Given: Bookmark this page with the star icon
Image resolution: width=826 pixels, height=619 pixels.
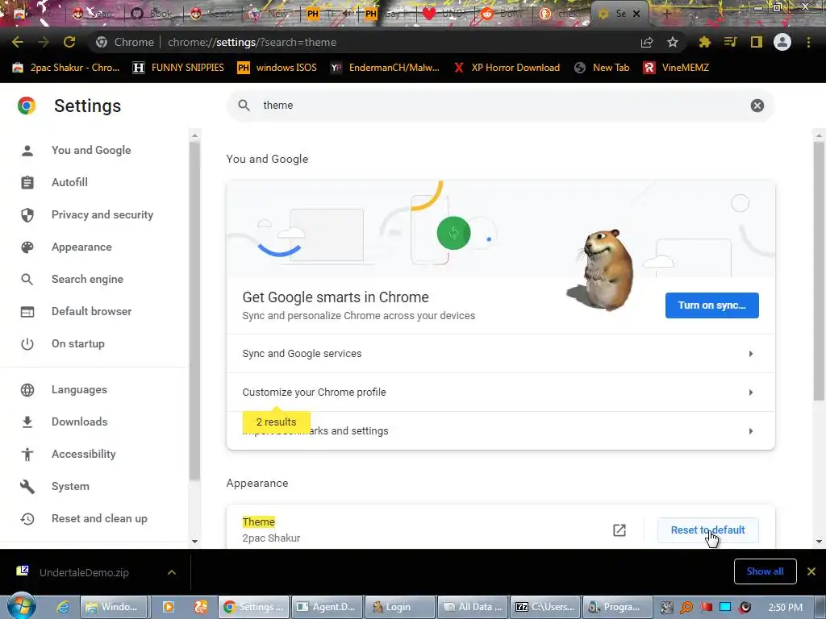Looking at the screenshot, I should (673, 42).
